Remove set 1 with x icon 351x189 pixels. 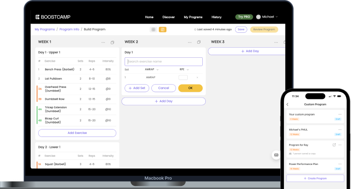pyautogui.click(x=197, y=77)
